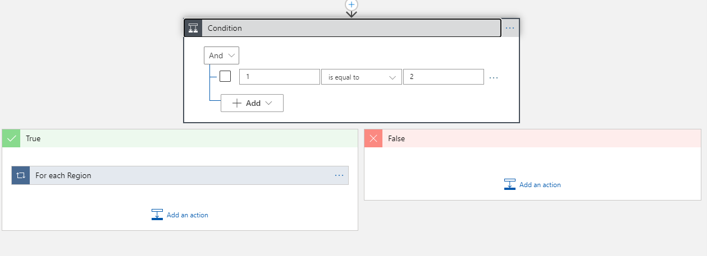This screenshot has width=707, height=256.
Task: Click the red False X icon
Action: point(373,138)
